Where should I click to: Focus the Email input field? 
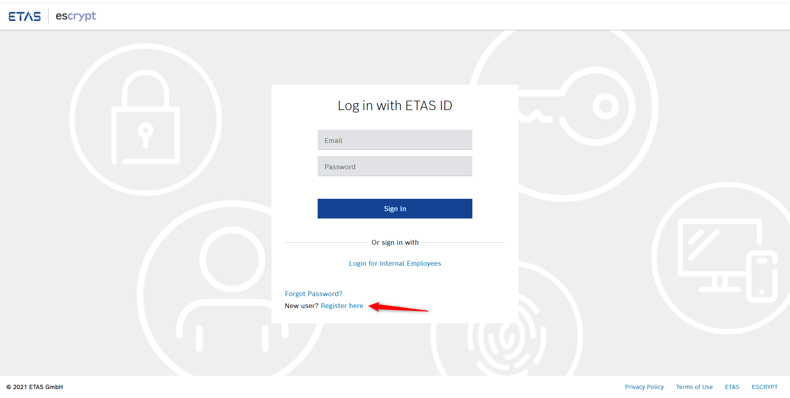(395, 140)
